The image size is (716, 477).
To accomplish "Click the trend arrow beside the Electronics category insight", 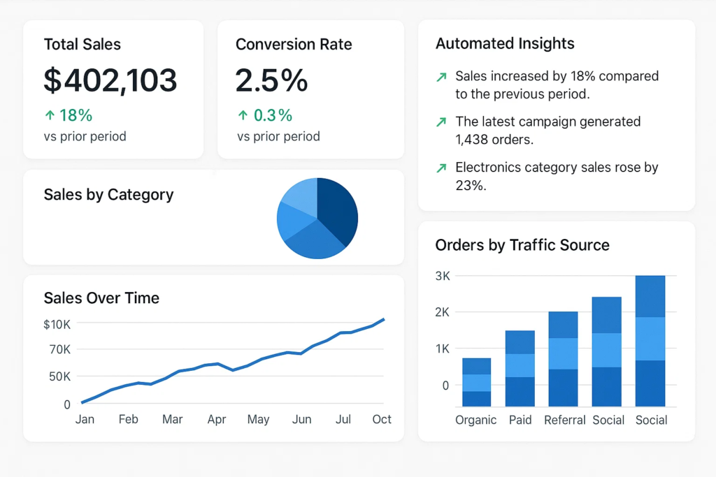I will (441, 168).
